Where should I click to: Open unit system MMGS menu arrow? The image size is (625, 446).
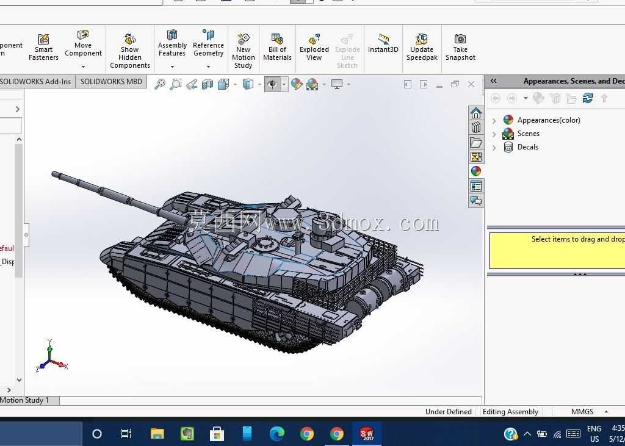coord(606,412)
